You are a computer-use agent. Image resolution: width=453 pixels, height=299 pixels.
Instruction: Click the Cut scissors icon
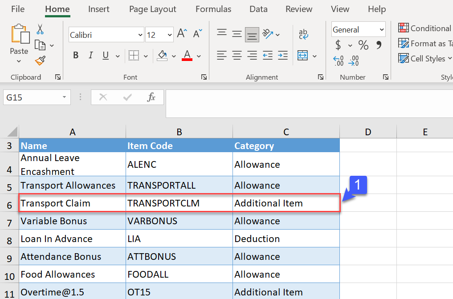click(x=40, y=29)
